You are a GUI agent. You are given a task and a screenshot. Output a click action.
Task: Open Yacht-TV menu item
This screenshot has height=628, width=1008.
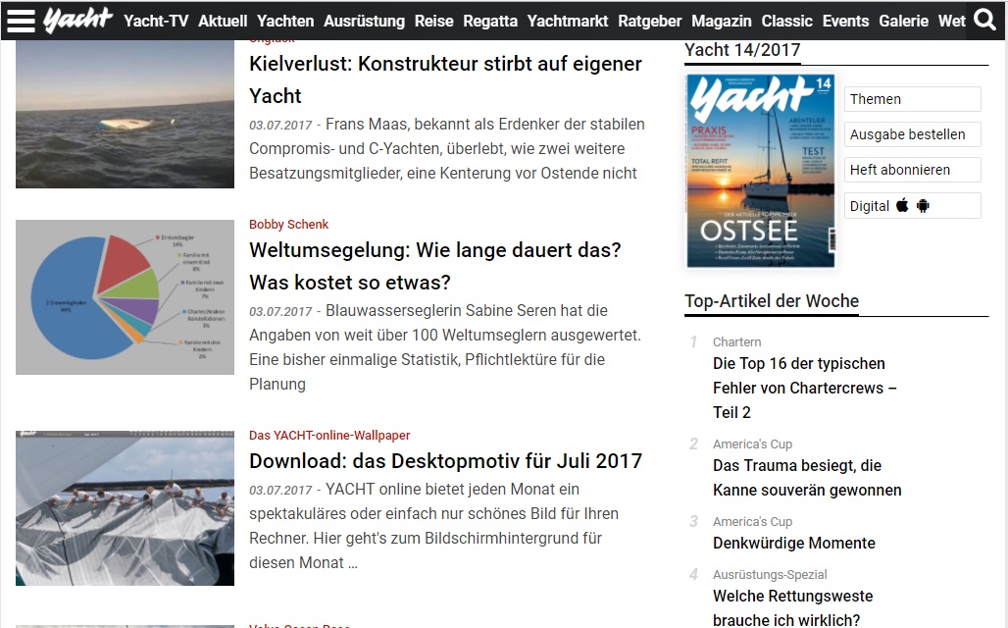(x=156, y=22)
